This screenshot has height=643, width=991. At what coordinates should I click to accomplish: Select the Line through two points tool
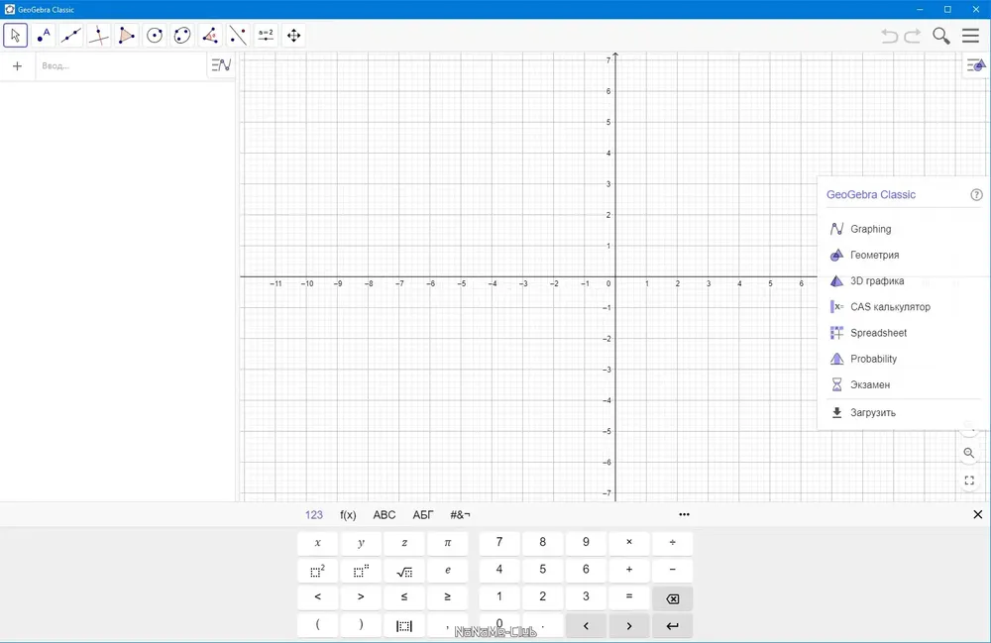tap(70, 36)
